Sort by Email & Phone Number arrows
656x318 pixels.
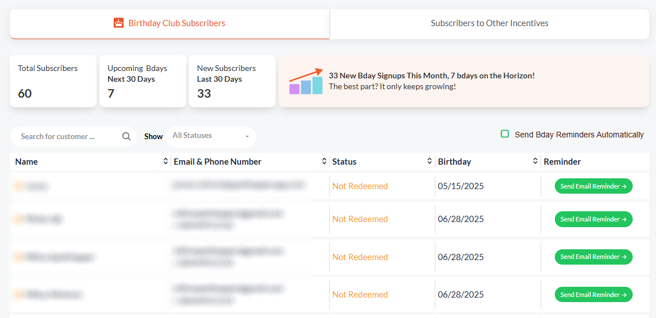[x=324, y=161]
